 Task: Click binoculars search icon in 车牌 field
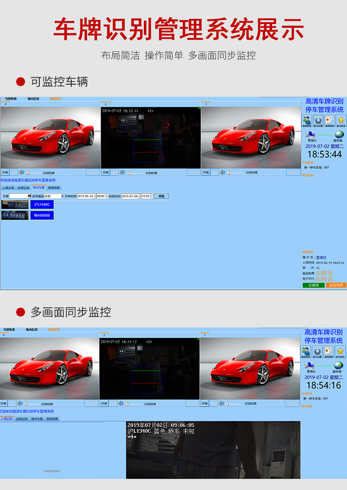tap(30, 196)
